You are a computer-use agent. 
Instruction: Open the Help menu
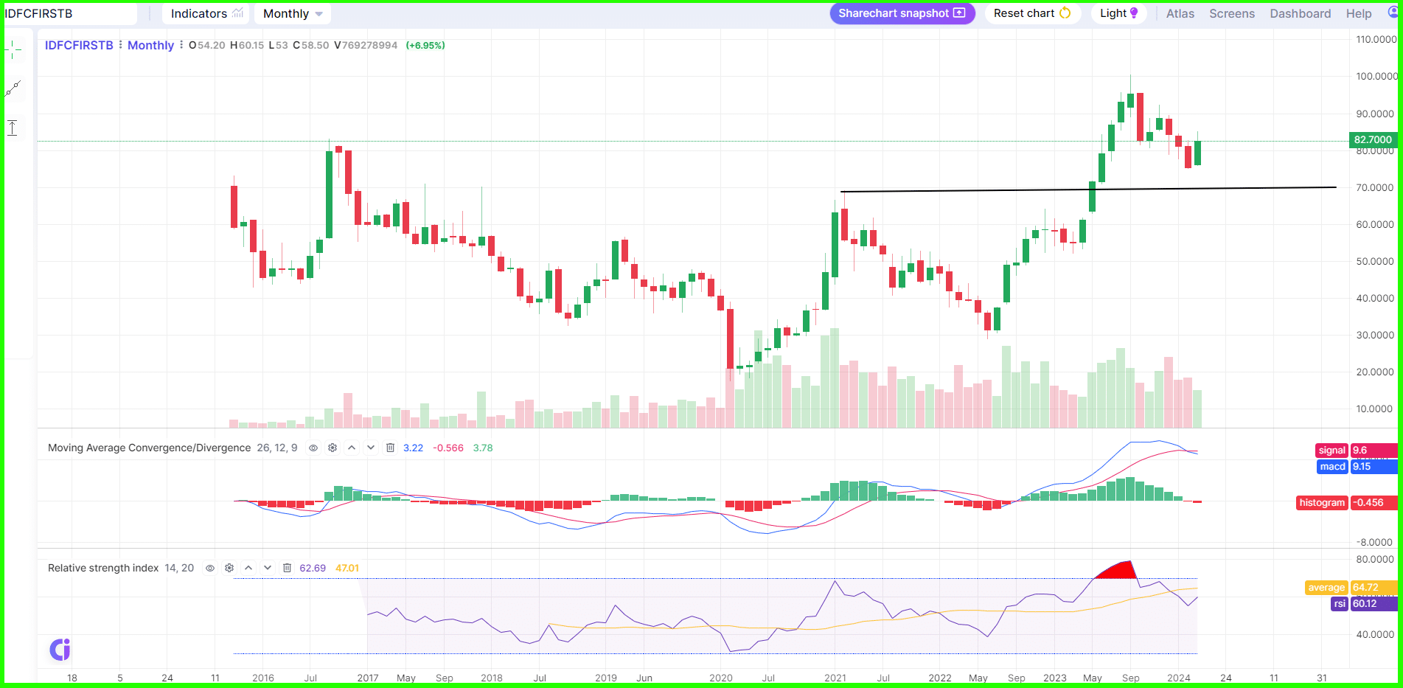[1358, 13]
